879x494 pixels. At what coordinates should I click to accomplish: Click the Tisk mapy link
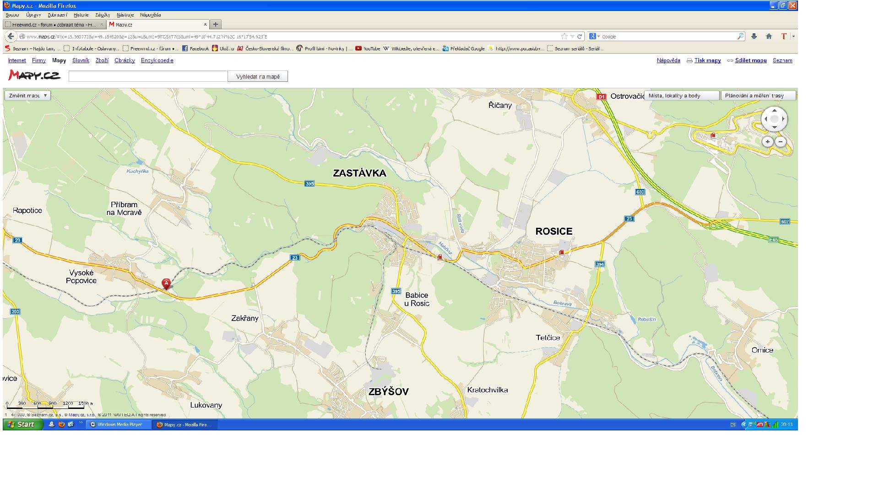pyautogui.click(x=707, y=60)
